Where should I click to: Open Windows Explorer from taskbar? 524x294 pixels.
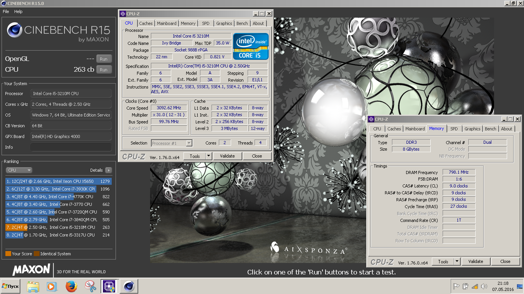33,286
